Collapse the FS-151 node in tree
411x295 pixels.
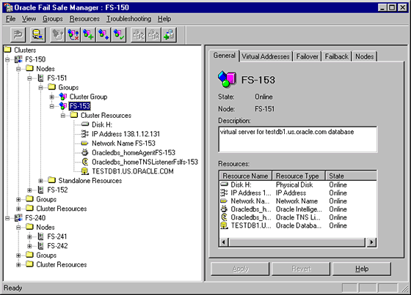(29, 78)
